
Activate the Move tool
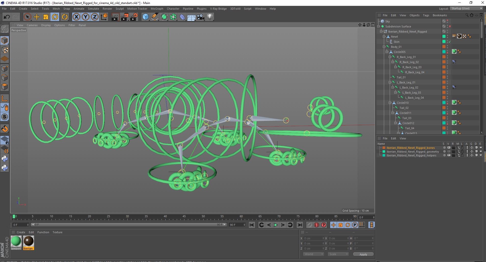click(x=37, y=17)
